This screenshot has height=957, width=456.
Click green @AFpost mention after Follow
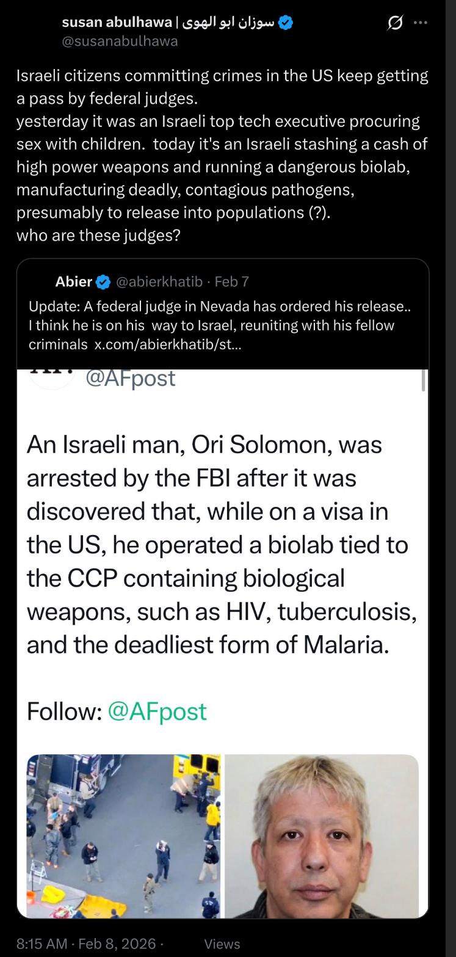157,711
